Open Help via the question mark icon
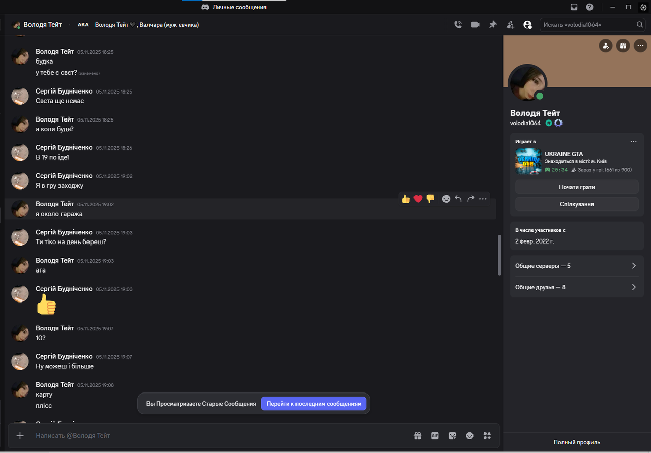The image size is (651, 453). pos(589,7)
